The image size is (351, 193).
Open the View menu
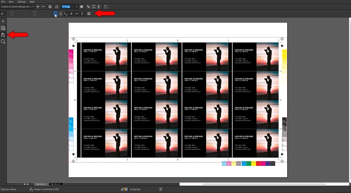11,2
